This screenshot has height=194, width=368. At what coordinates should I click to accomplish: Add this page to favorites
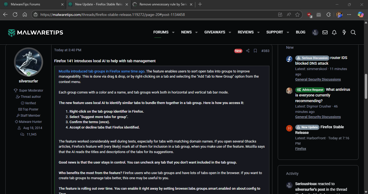pos(297,15)
